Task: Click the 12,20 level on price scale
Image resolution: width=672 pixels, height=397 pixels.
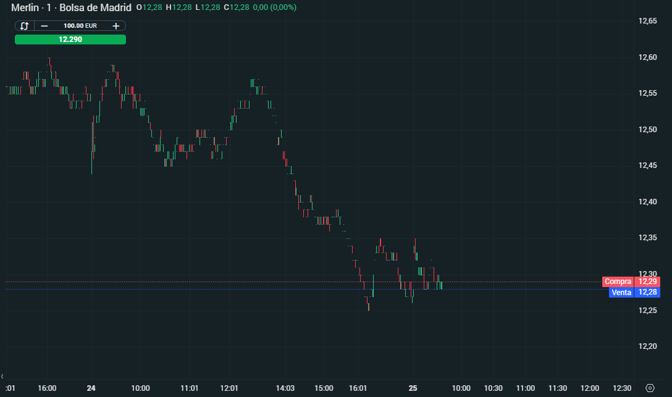Action: pos(647,346)
